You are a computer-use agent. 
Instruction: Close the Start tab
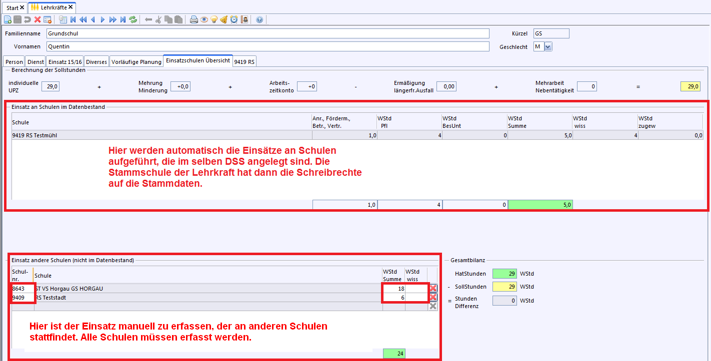(x=22, y=8)
